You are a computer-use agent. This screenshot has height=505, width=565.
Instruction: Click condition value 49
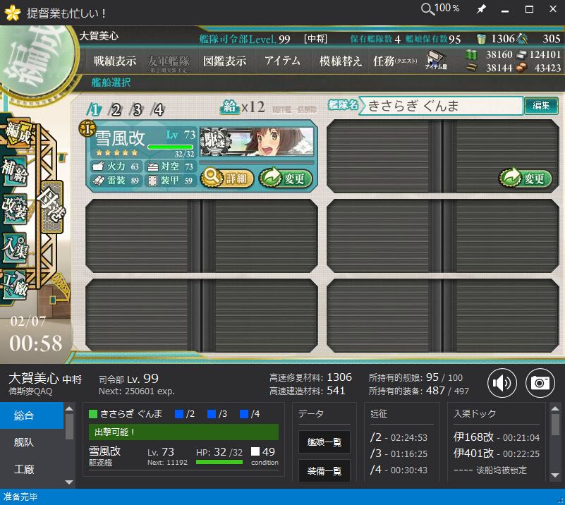coord(269,451)
